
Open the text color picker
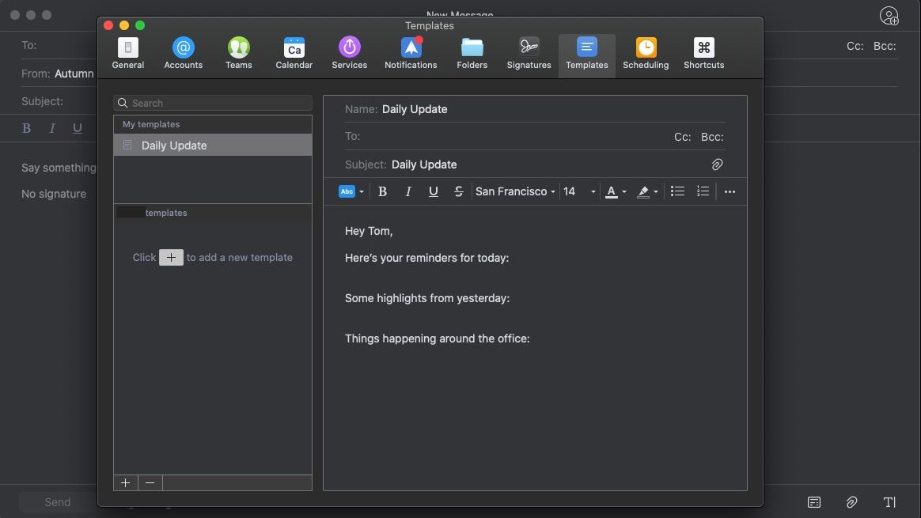(615, 191)
